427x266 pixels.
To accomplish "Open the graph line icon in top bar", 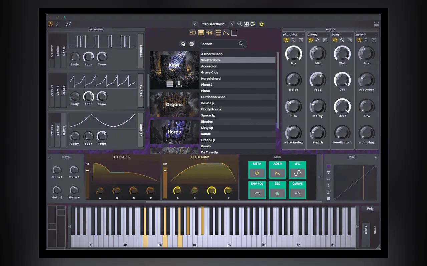I will (68, 24).
